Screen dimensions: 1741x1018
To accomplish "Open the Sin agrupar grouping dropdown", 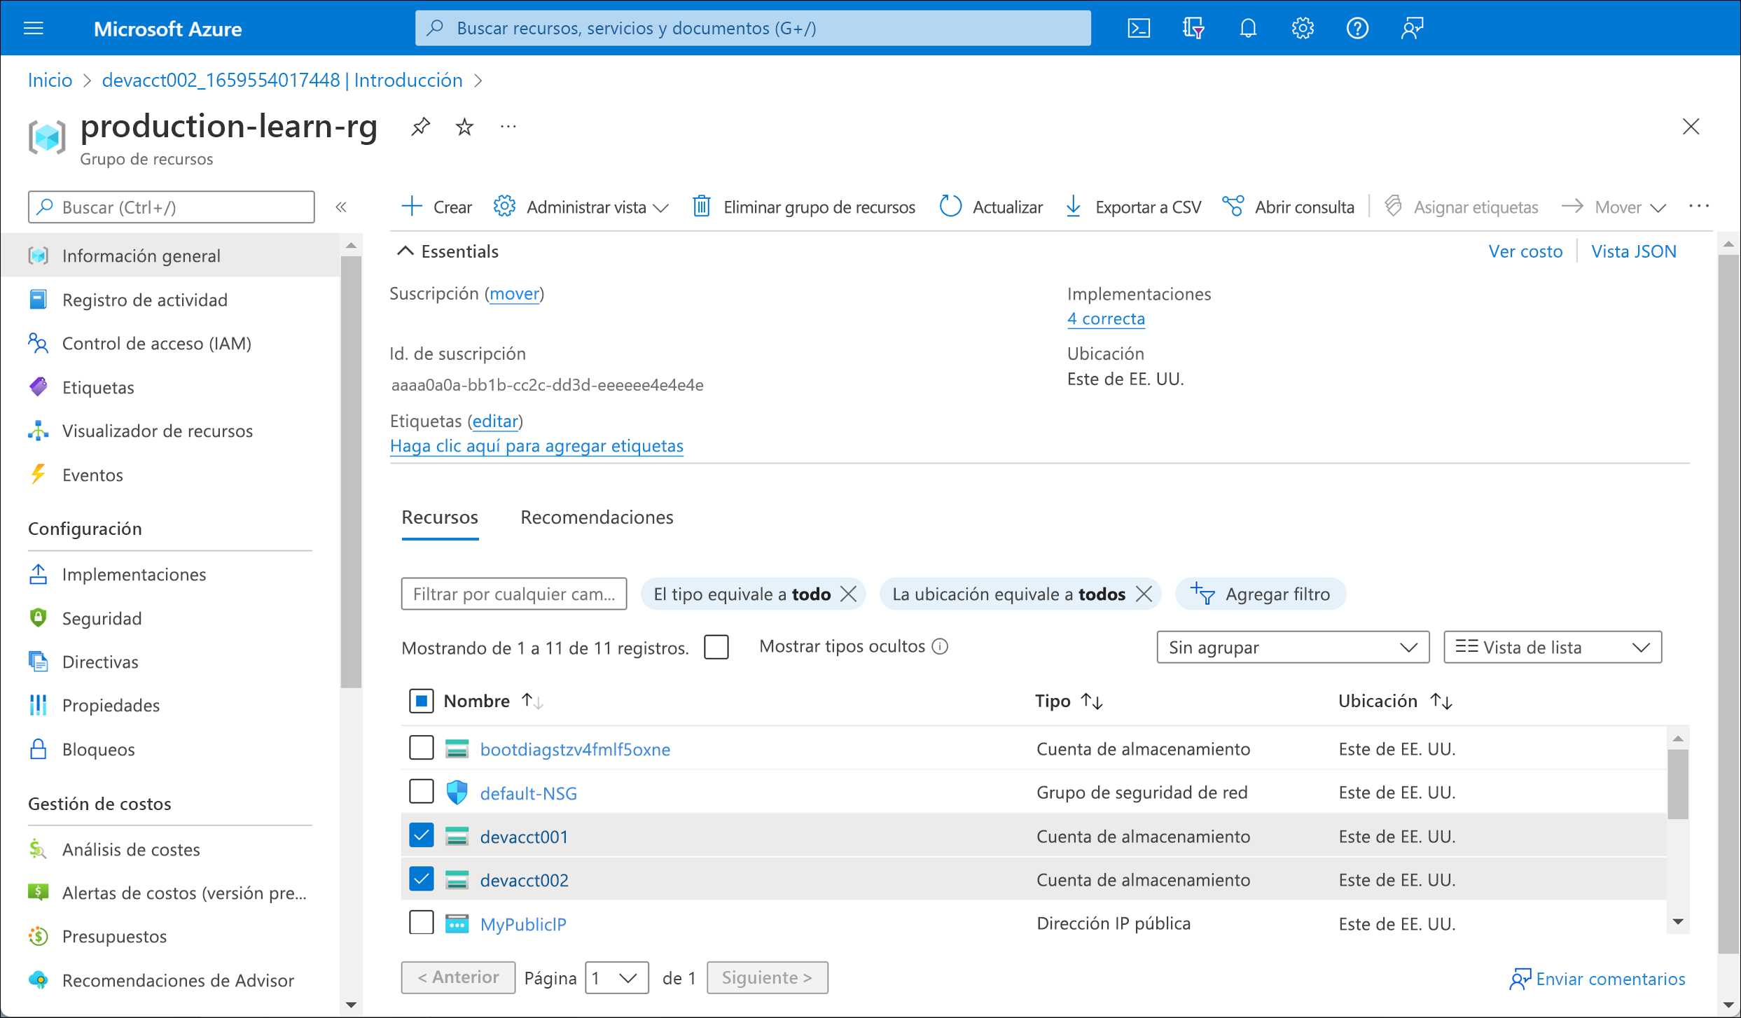I will [1293, 647].
